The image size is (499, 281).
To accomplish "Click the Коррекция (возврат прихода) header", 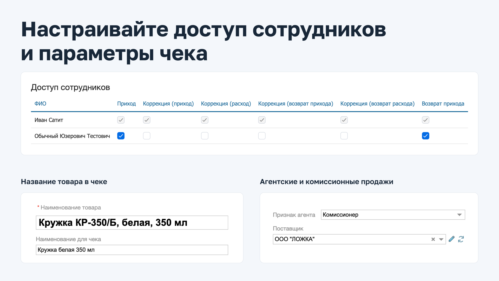I will [296, 104].
